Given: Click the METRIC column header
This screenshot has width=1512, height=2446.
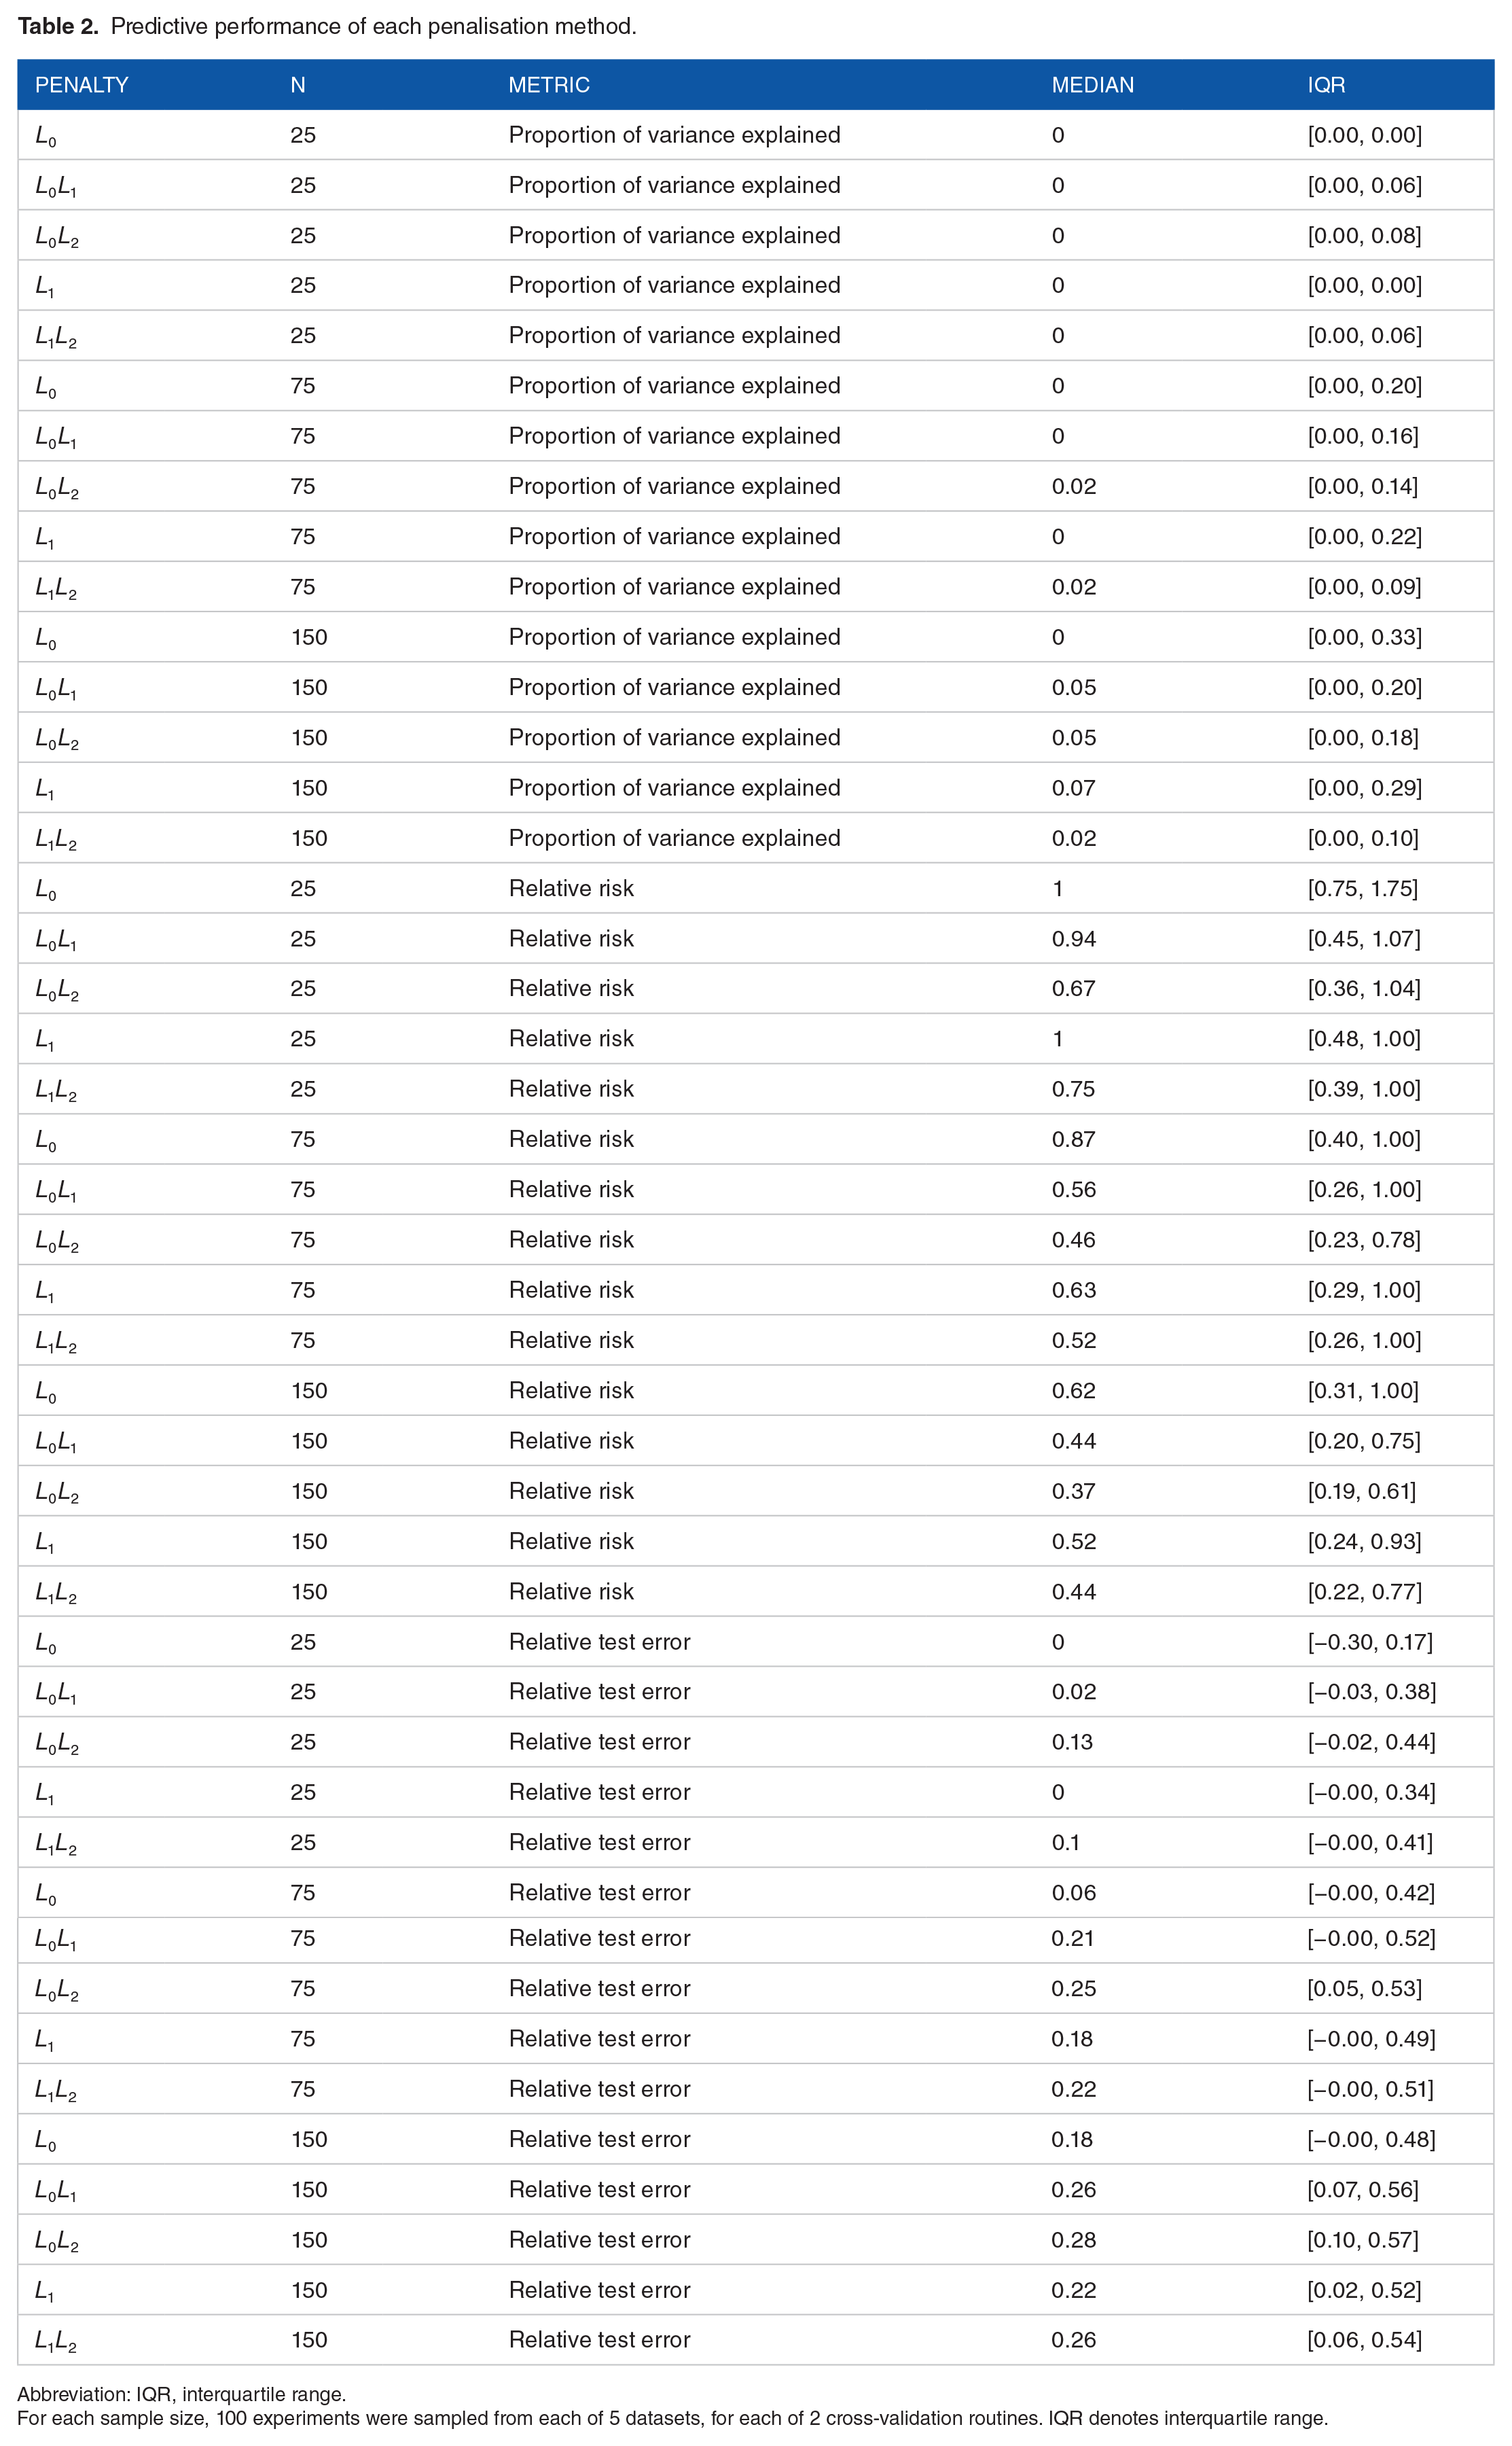Looking at the screenshot, I should point(549,85).
